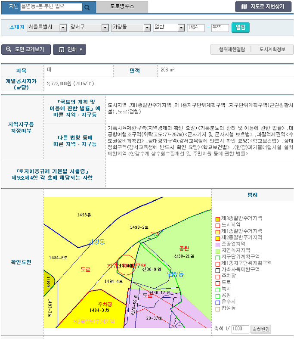Screen dimensions: 294x339
Task: Click the 축척변경 button
Action: pyautogui.click(x=261, y=329)
